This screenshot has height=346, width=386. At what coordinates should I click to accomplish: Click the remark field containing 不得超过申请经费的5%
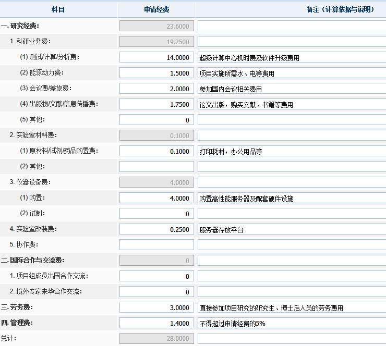(x=292, y=323)
